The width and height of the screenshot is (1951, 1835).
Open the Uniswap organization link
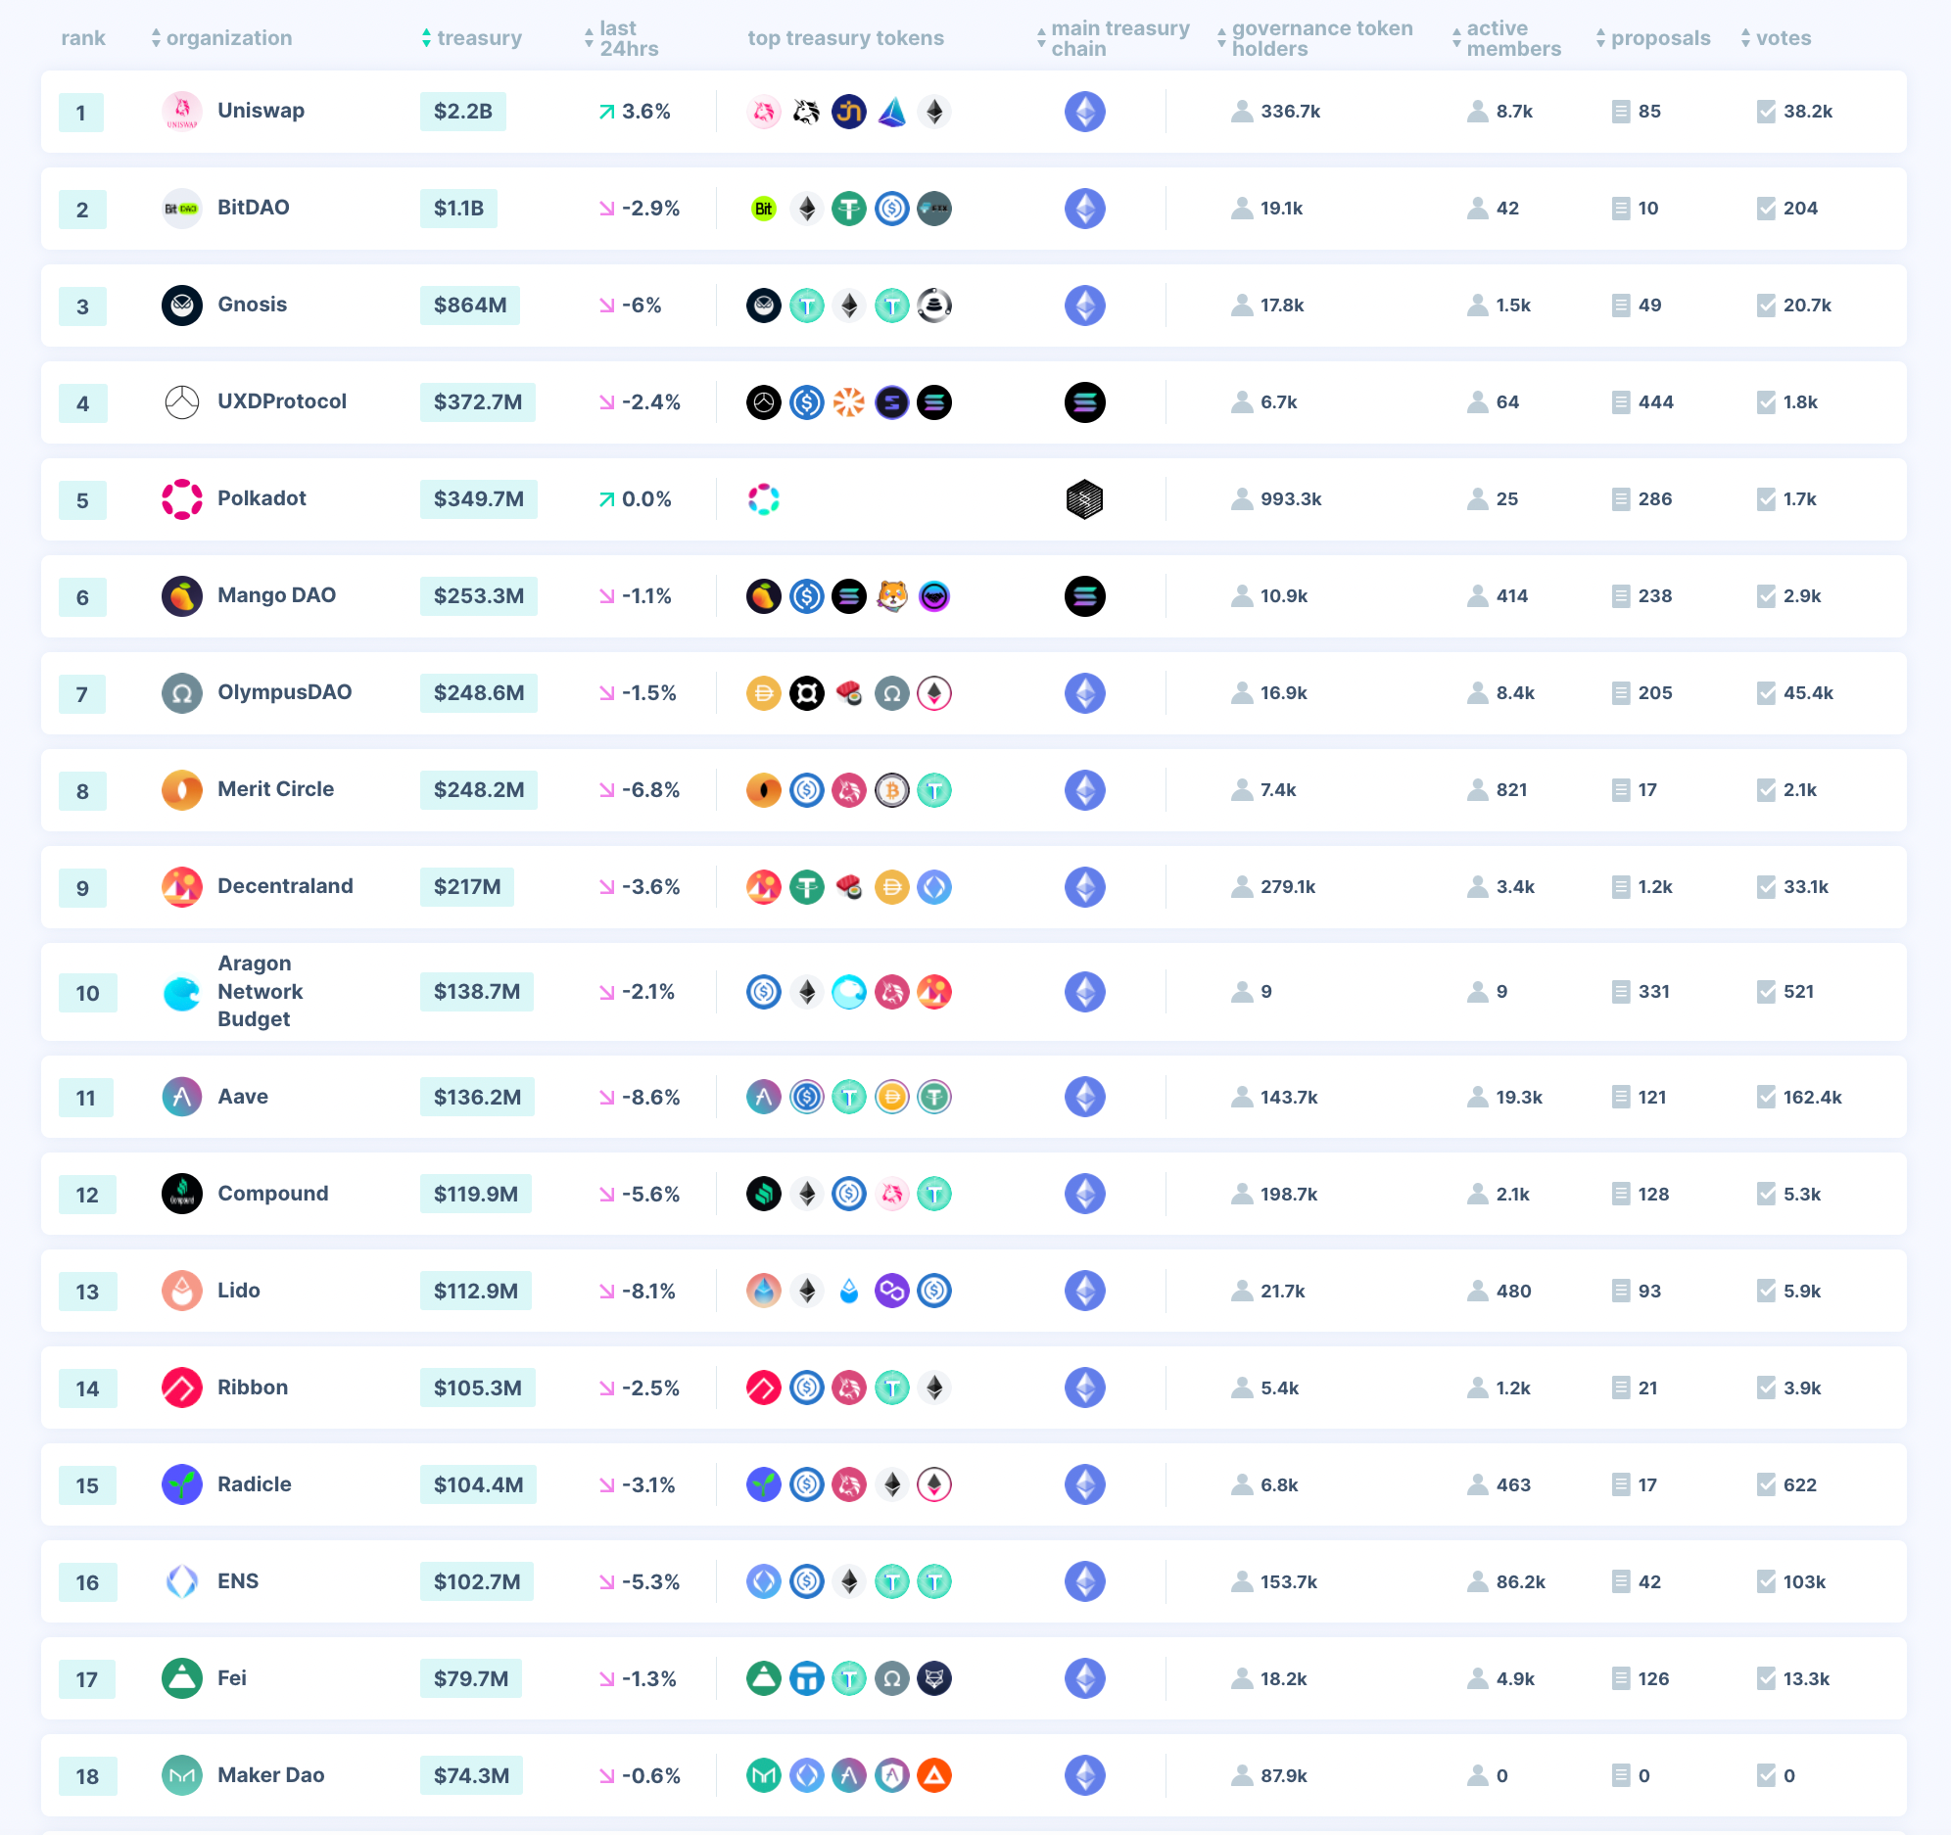pos(262,111)
